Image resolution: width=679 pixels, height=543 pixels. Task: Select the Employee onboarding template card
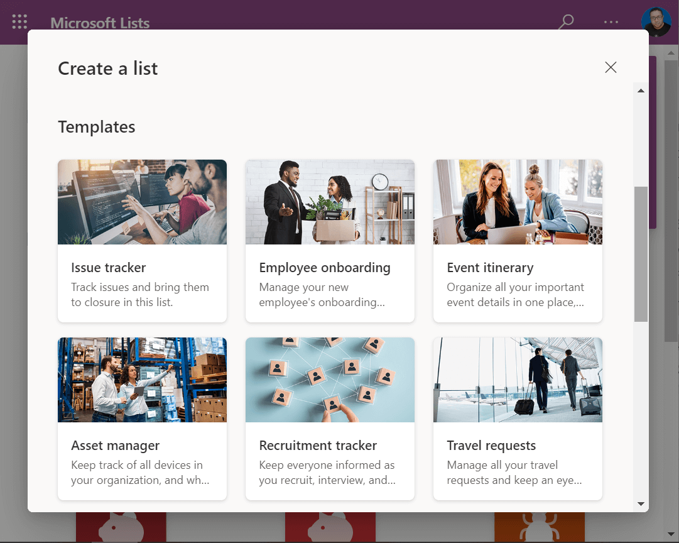[x=330, y=241]
